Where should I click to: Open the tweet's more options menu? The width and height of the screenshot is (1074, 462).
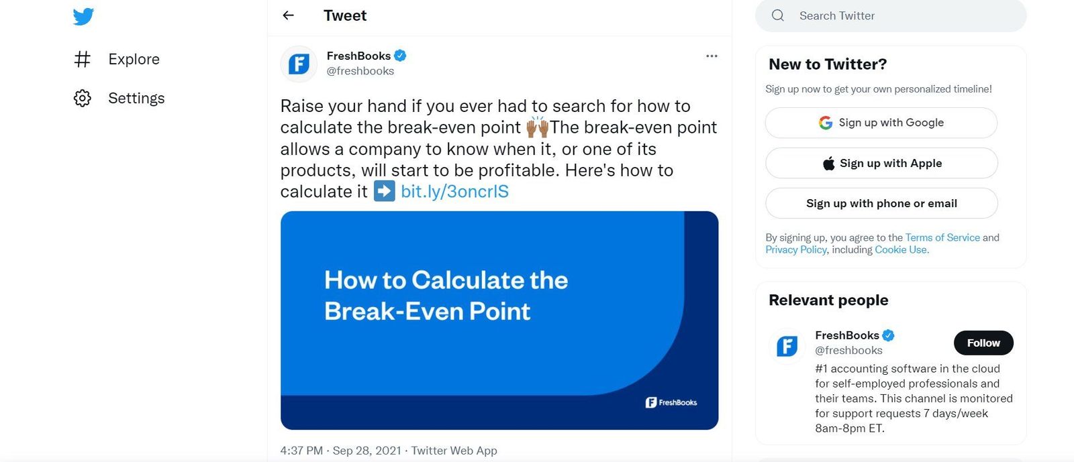(712, 56)
